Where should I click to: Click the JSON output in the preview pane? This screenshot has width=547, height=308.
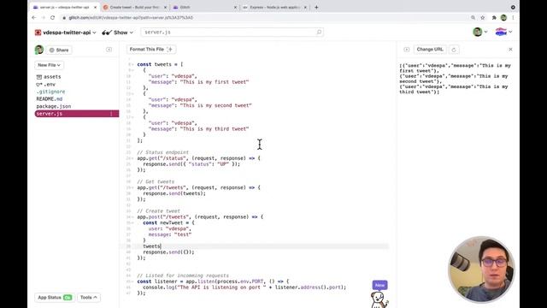point(455,79)
